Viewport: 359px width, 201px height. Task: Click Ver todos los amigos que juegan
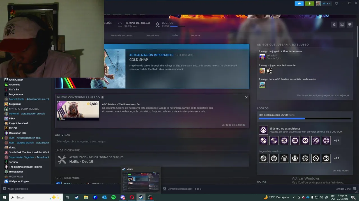pos(323,95)
